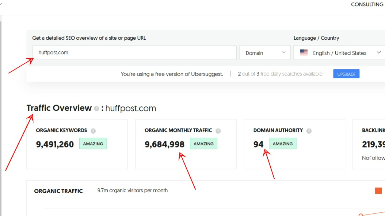Select the AMAZING badge under Organic Keywords
The width and height of the screenshot is (385, 216).
[x=93, y=144]
